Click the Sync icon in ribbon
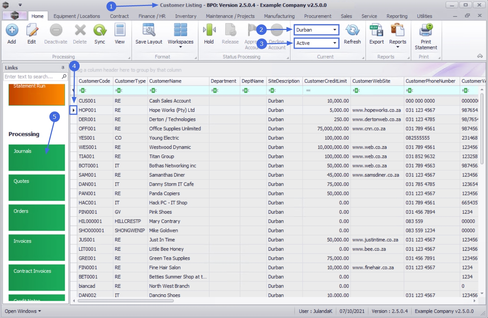Viewport: 488px width, 318px height. pyautogui.click(x=100, y=31)
